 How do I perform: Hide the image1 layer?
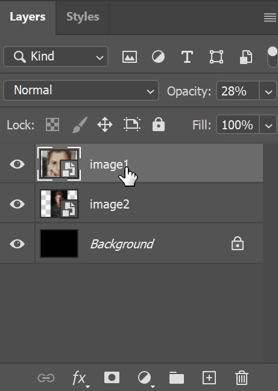pos(17,164)
